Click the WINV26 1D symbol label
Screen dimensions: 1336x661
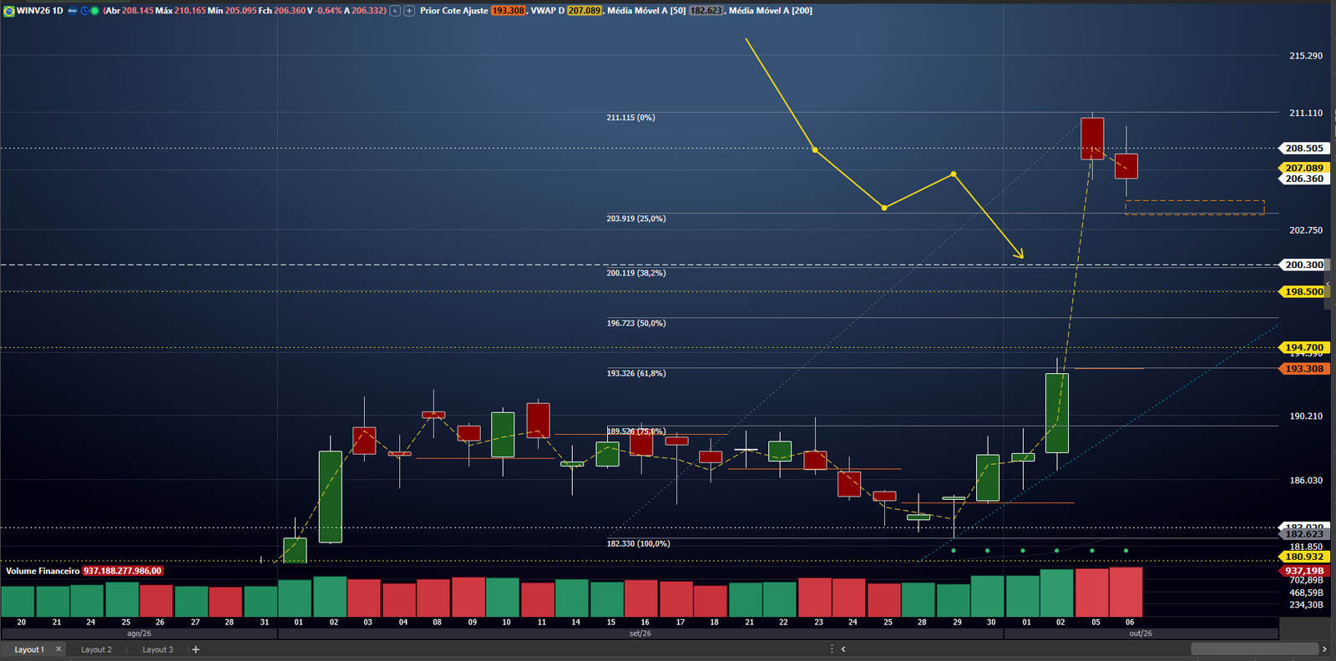pyautogui.click(x=39, y=11)
